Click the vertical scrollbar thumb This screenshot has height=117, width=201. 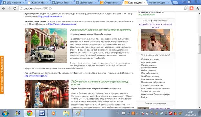click(199, 44)
